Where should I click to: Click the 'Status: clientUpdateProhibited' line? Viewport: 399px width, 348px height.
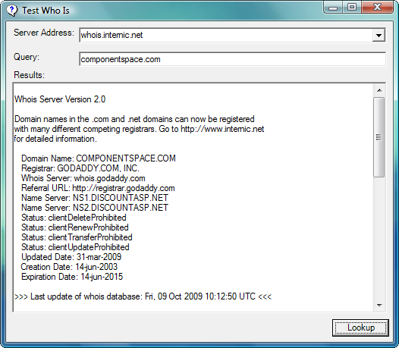[x=75, y=247]
